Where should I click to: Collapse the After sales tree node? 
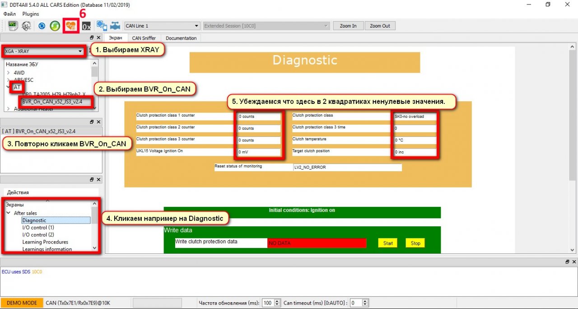coord(9,213)
